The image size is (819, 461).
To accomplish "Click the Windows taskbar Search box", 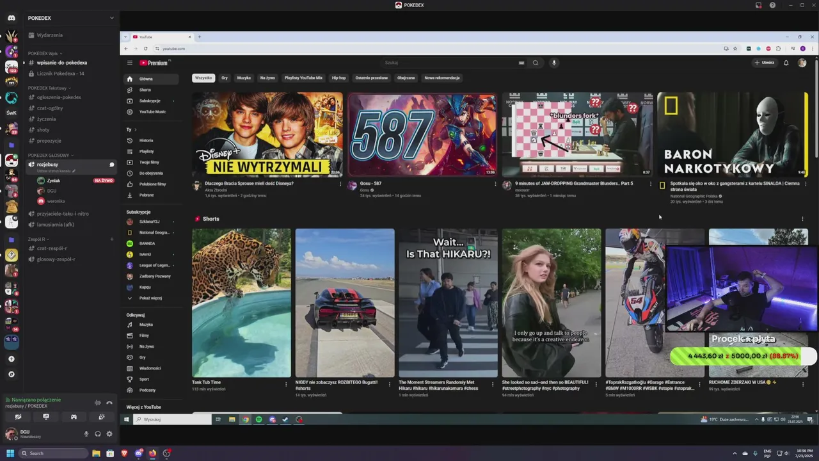I will click(53, 453).
